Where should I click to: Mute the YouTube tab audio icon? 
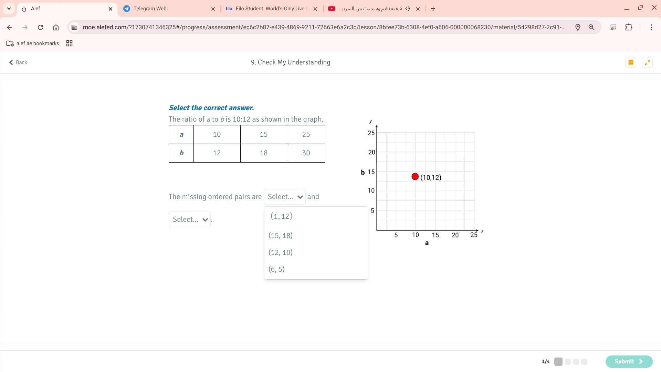(x=407, y=9)
